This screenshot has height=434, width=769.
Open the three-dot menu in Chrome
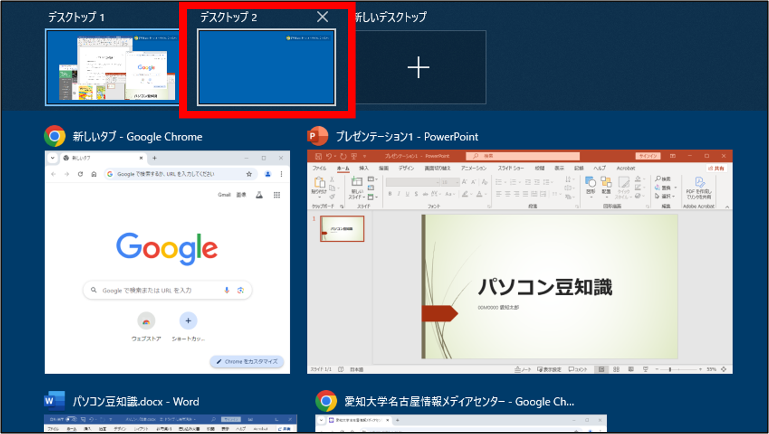281,174
